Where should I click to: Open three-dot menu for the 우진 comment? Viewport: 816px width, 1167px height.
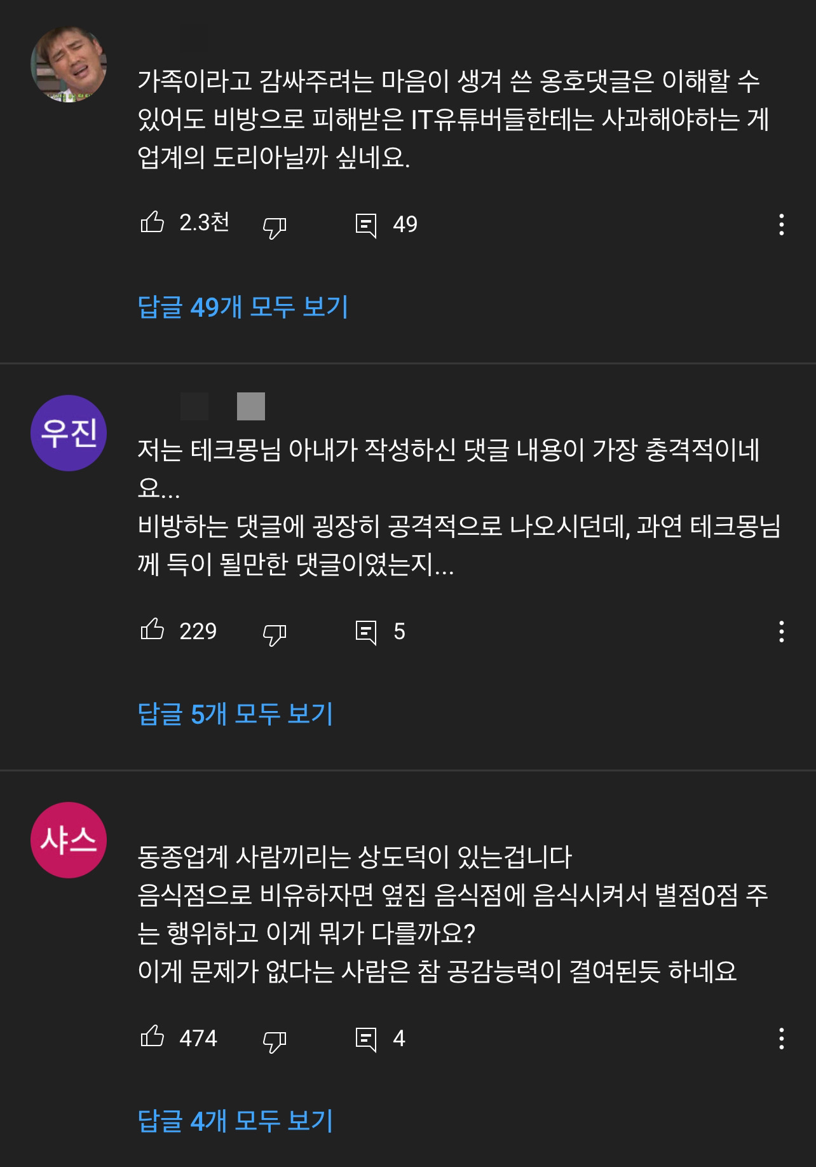coord(781,632)
